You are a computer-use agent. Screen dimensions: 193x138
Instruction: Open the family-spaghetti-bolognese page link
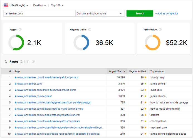click(x=59, y=134)
